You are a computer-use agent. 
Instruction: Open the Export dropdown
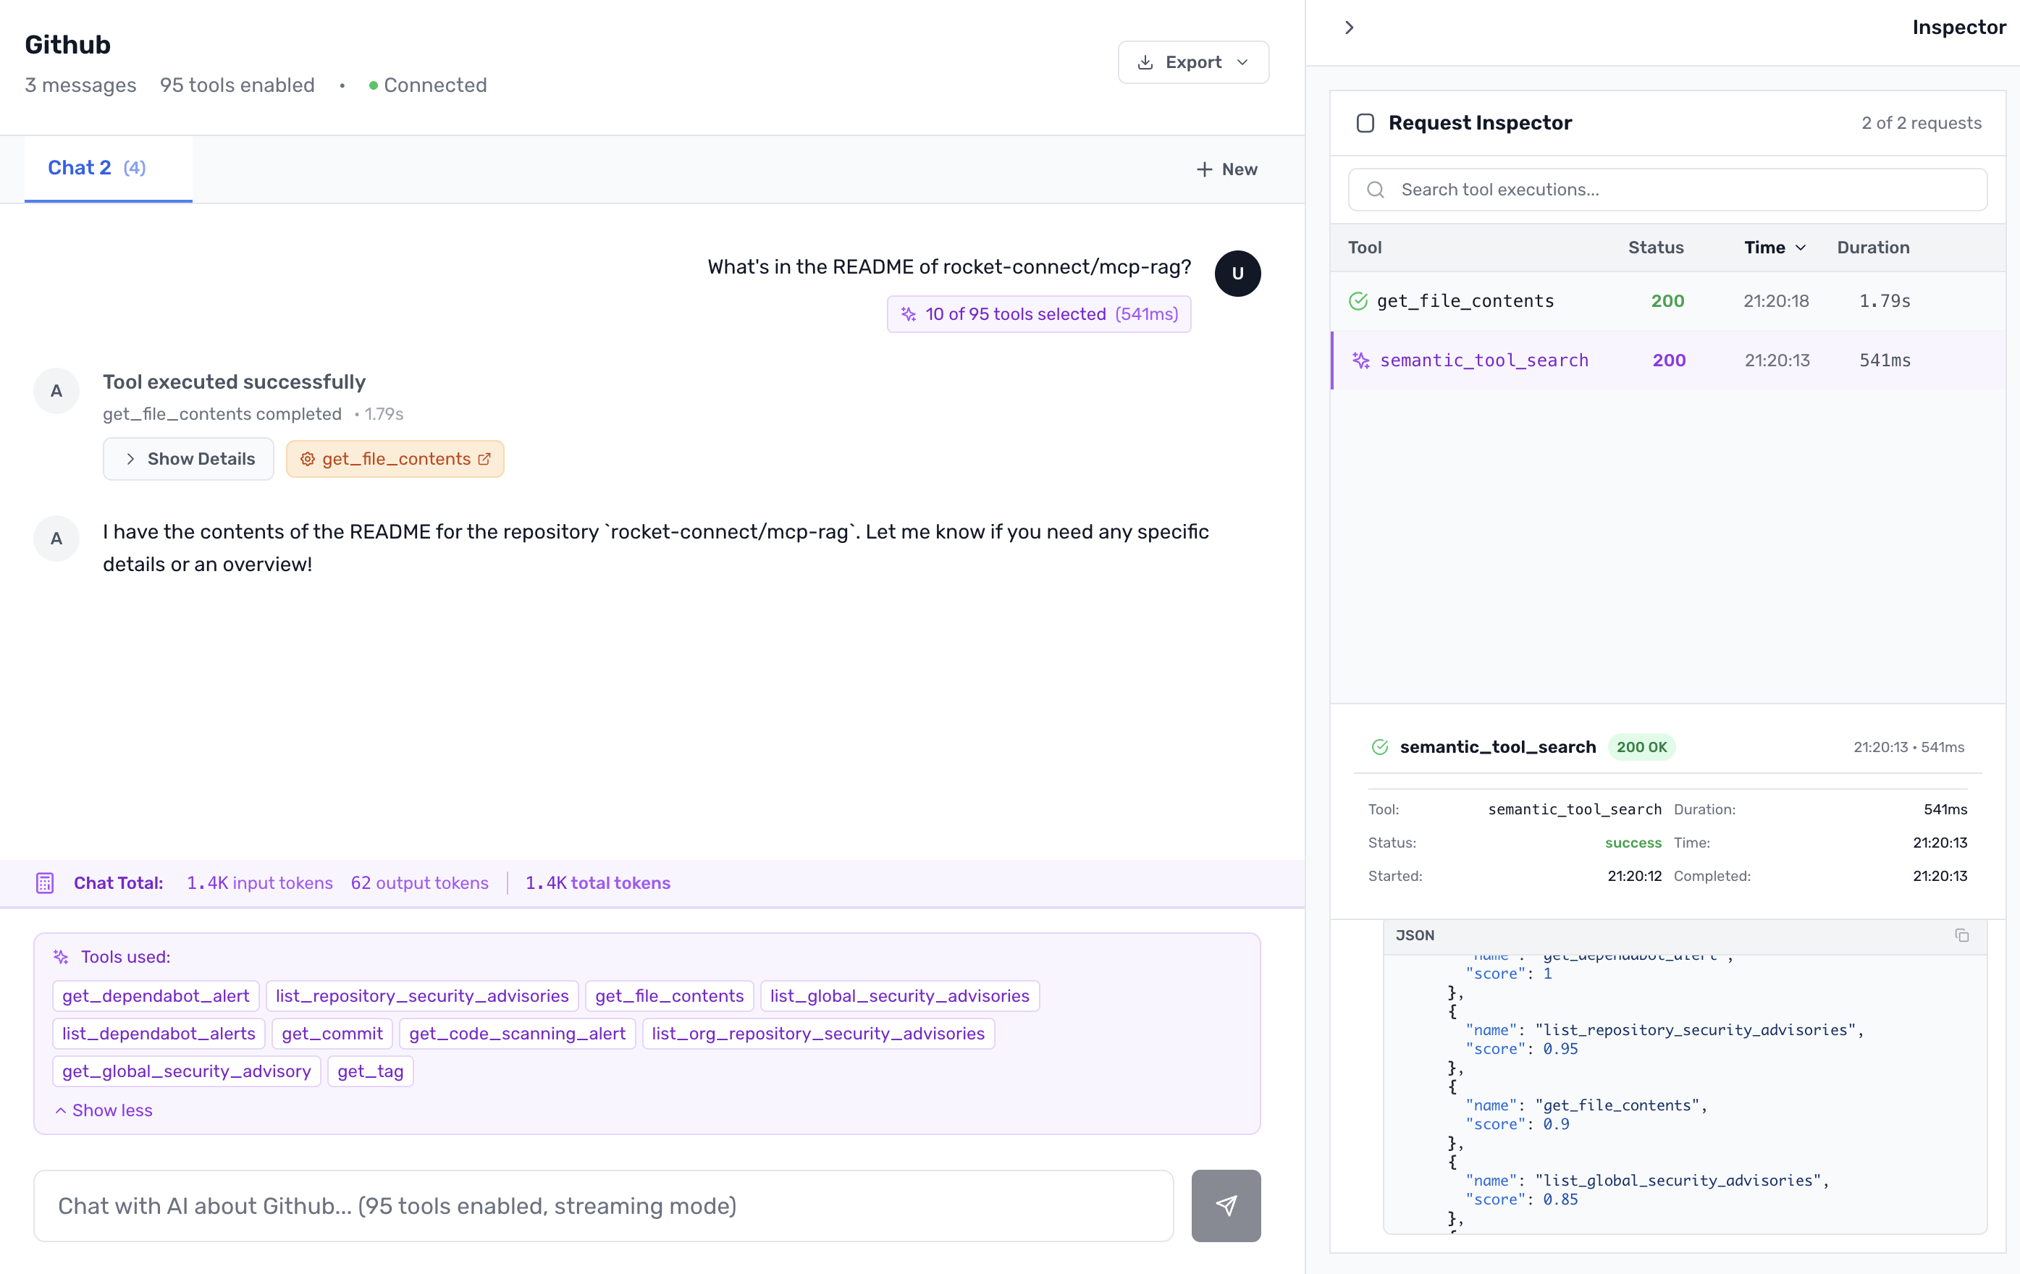point(1193,62)
